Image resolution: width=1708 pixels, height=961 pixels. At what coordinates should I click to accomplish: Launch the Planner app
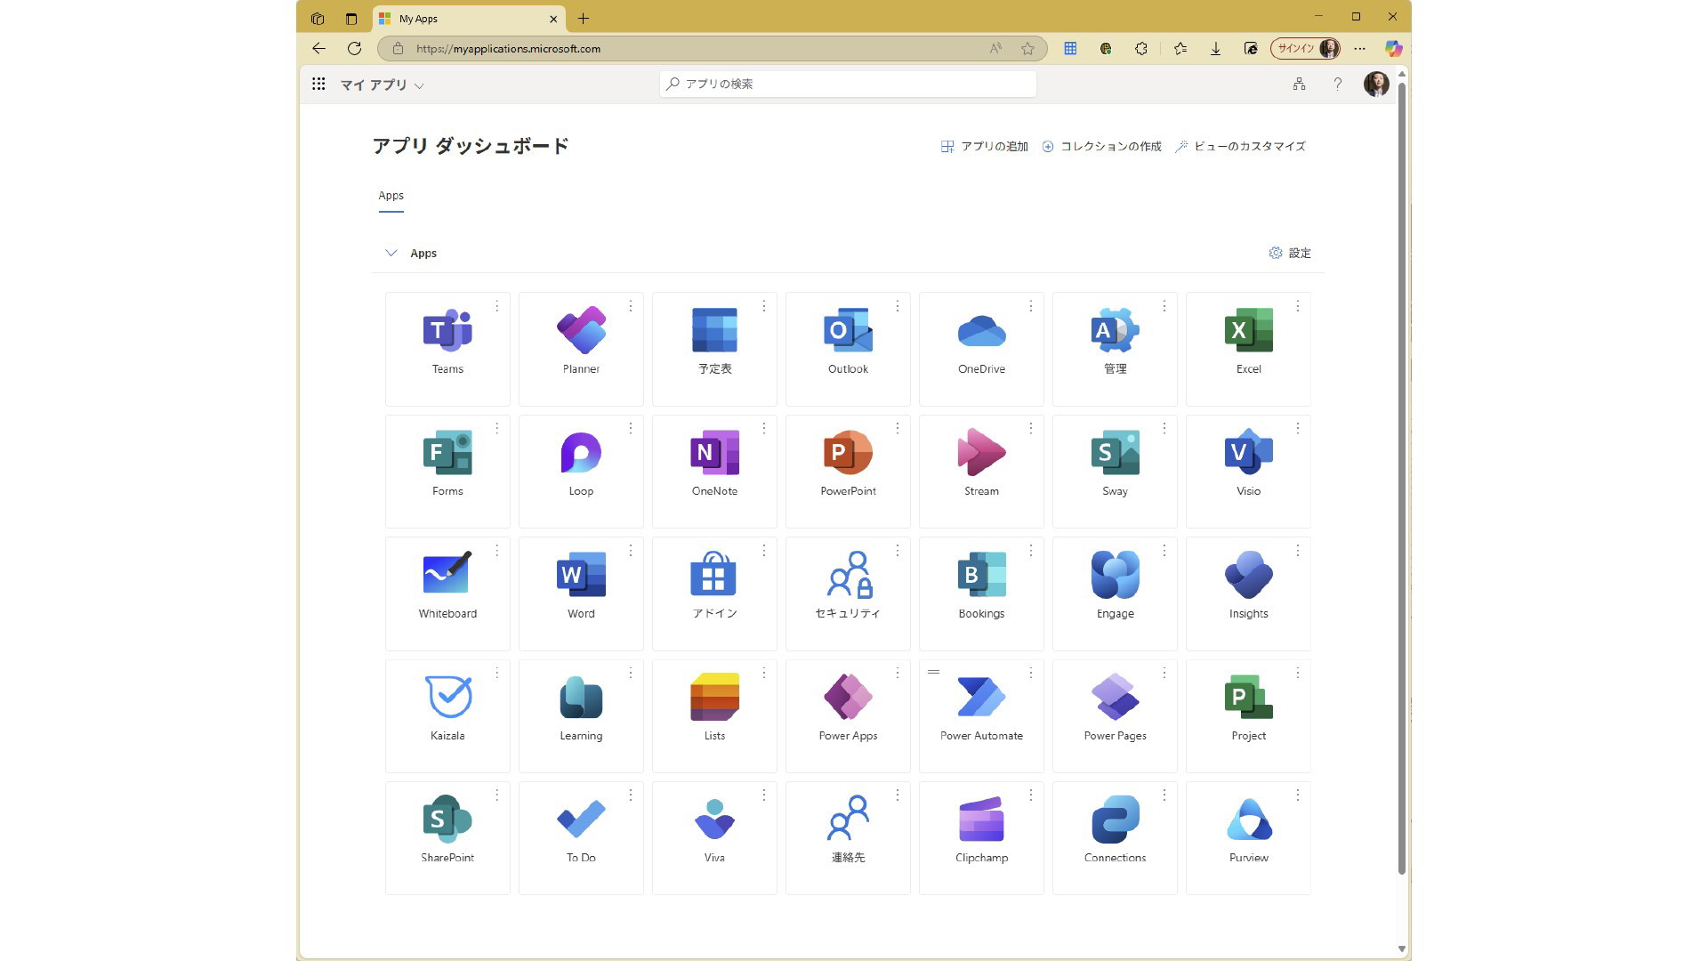coord(581,349)
